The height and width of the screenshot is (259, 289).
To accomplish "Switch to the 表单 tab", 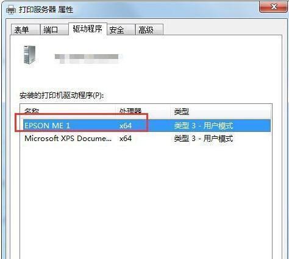I will pos(25,30).
